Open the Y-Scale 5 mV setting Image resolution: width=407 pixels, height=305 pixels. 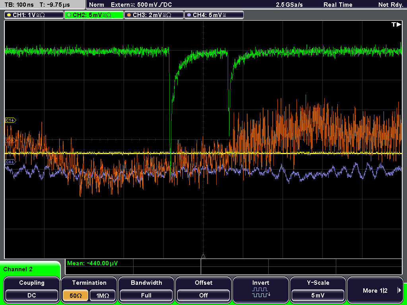[x=318, y=290]
